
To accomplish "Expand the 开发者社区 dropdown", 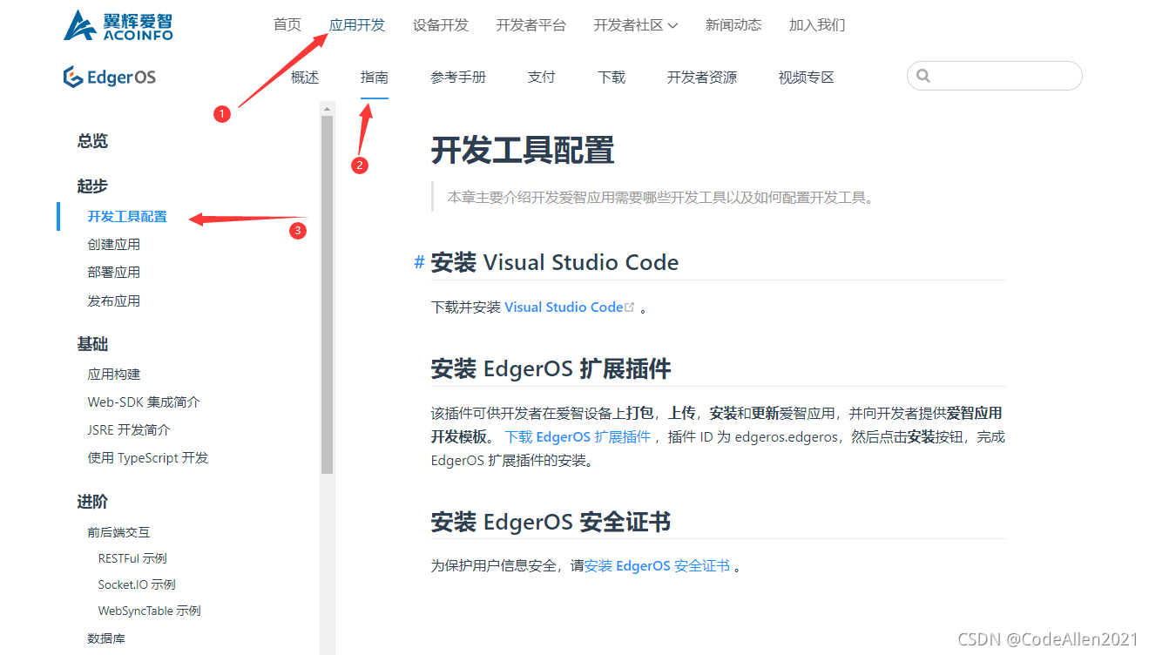I will pyautogui.click(x=635, y=25).
